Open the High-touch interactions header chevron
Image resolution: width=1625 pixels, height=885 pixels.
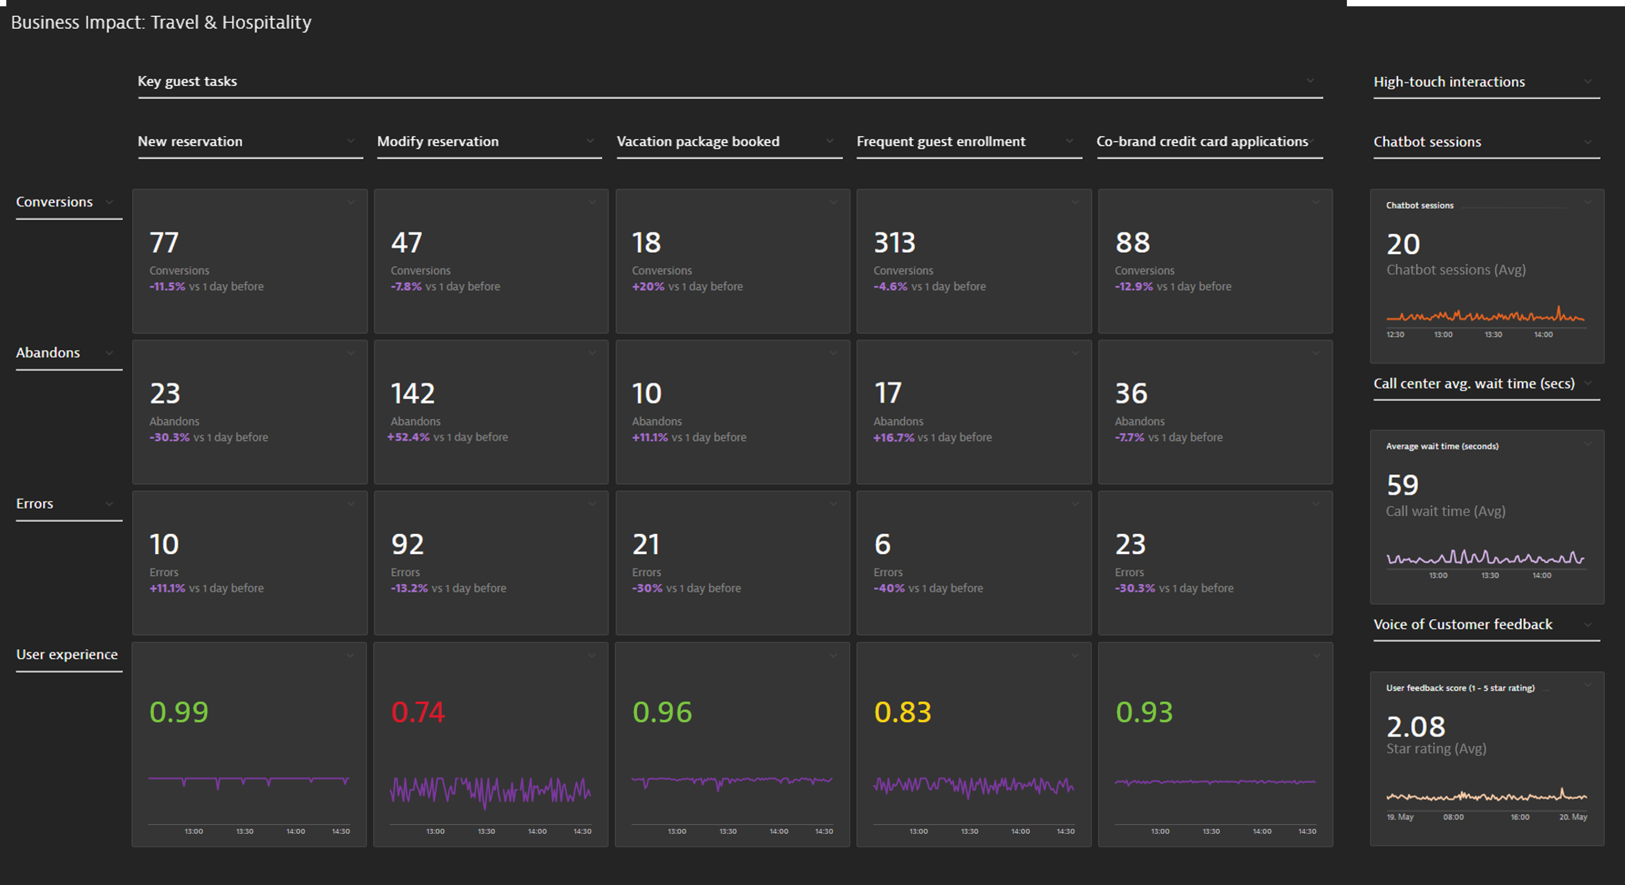(x=1588, y=81)
